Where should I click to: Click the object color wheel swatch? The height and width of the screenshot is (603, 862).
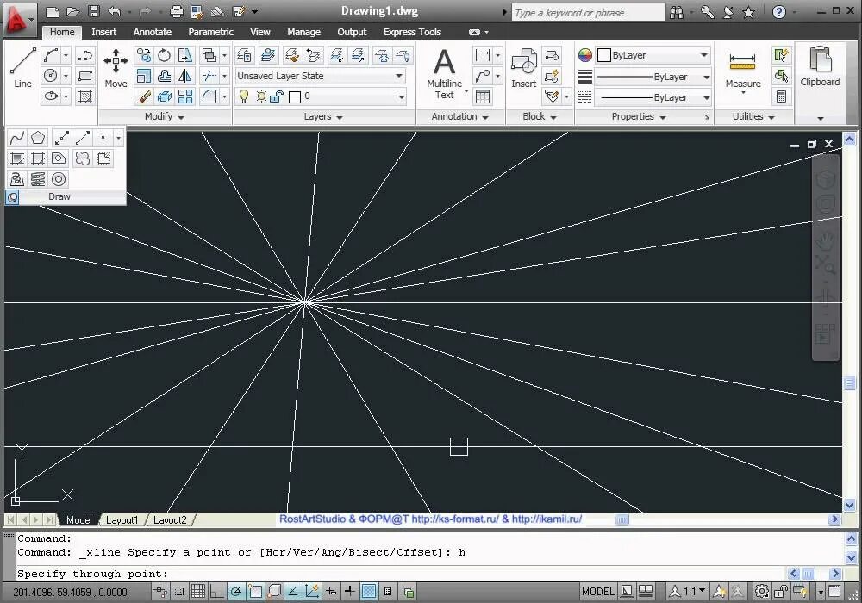point(585,55)
